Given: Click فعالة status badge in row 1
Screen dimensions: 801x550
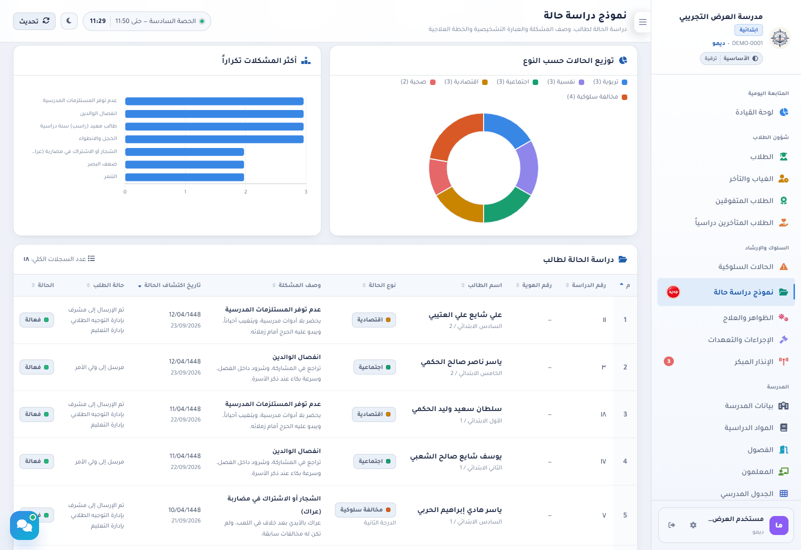Looking at the screenshot, I should click(x=37, y=319).
